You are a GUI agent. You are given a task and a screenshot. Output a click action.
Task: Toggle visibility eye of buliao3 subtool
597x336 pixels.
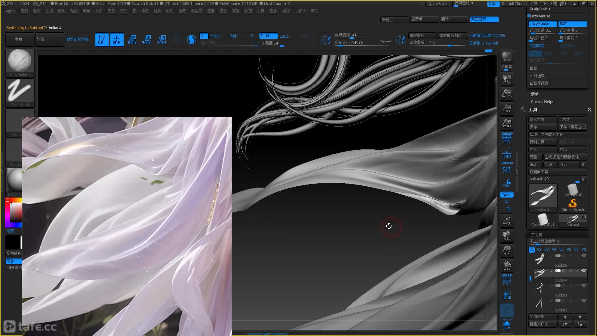tap(584, 286)
